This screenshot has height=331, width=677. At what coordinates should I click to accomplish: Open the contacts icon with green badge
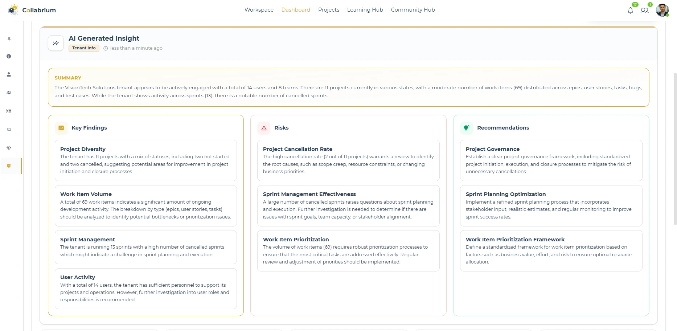644,11
